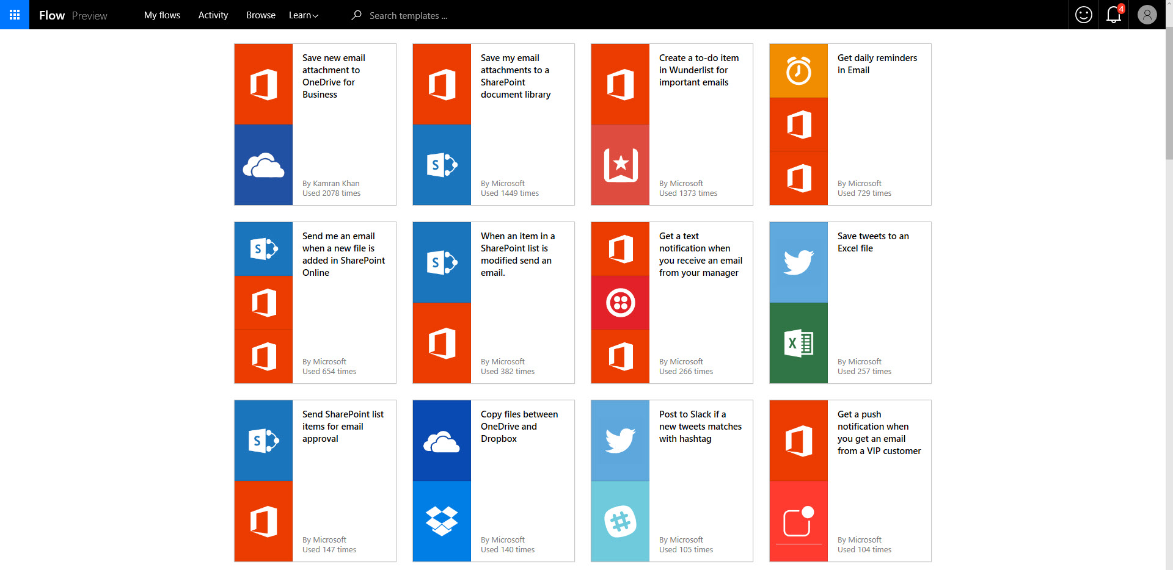The width and height of the screenshot is (1173, 570).
Task: Click the Slack hashtag icon
Action: tap(620, 521)
